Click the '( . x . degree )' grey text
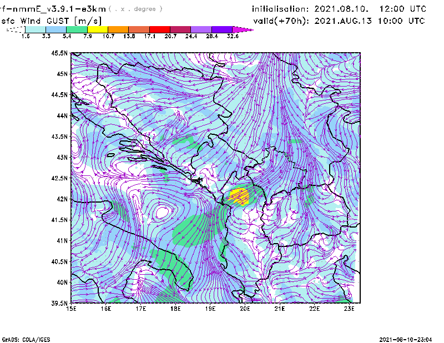444x343 pixels. [135, 9]
